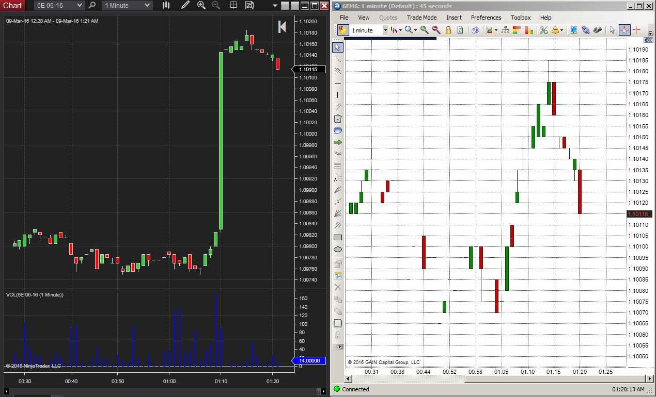656x397 pixels.
Task: Click the zoom in icon in NinjaTrader
Action: pyautogui.click(x=201, y=5)
